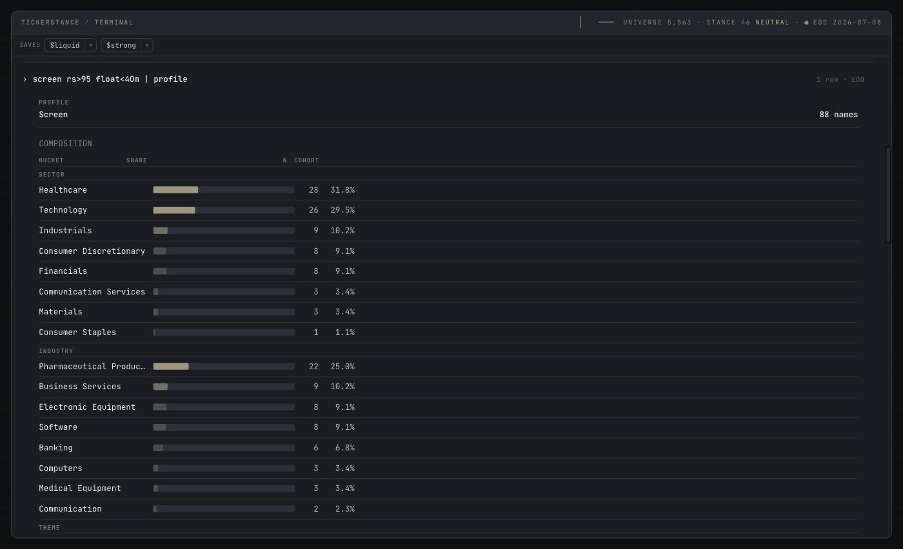
Task: Select the Healthcare sector row
Action: tap(448, 190)
